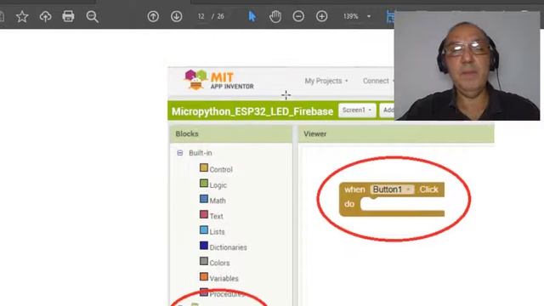Viewport: 544px width, 306px height.
Task: Select the Math blocks category
Action: tap(218, 201)
